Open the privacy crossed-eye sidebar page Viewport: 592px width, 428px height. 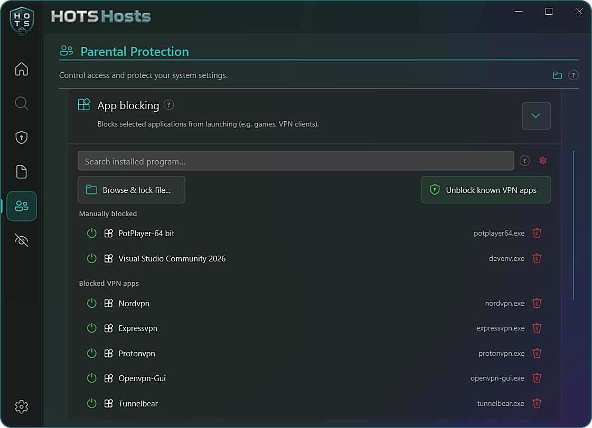pyautogui.click(x=22, y=240)
